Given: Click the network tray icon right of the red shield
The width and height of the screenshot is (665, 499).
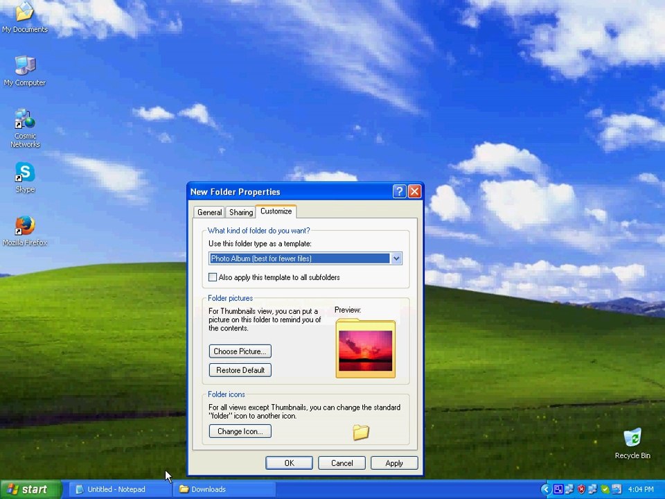Looking at the screenshot, I should [x=592, y=489].
